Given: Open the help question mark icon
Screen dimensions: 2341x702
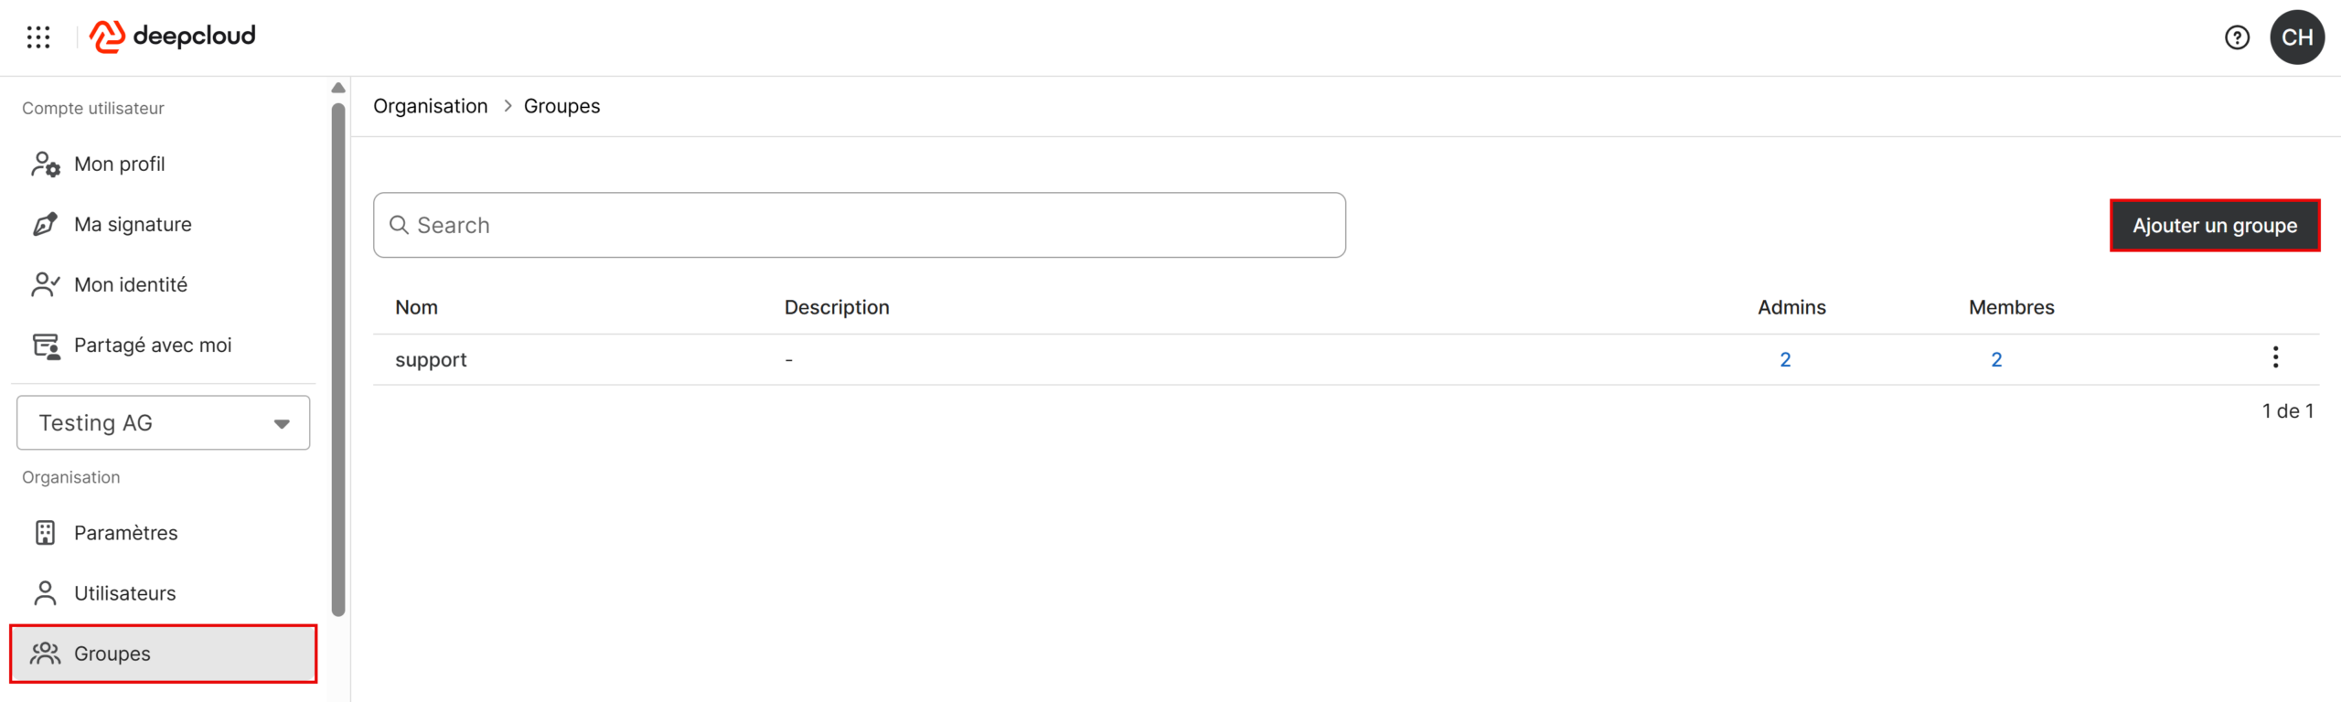Looking at the screenshot, I should (2237, 37).
